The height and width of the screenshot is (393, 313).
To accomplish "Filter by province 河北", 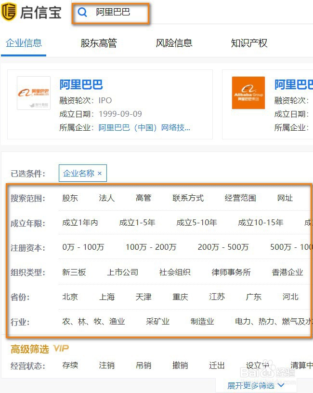I will (x=290, y=297).
